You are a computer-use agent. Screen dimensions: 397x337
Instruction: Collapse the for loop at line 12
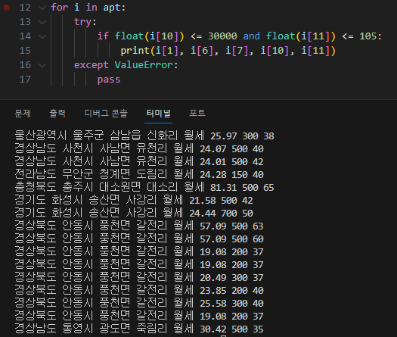pyautogui.click(x=42, y=8)
